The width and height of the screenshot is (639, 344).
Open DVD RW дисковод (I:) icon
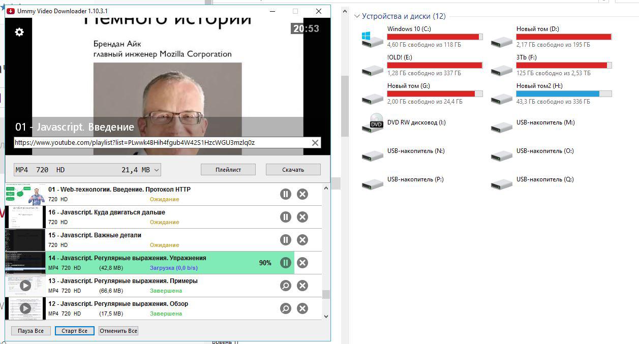[x=373, y=122]
